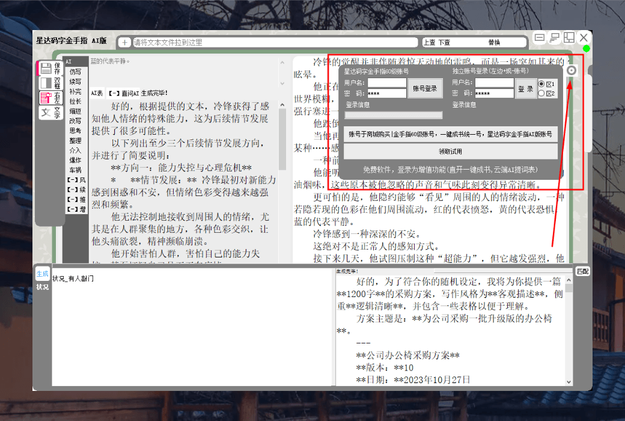Click the left 密码 password field

point(386,93)
